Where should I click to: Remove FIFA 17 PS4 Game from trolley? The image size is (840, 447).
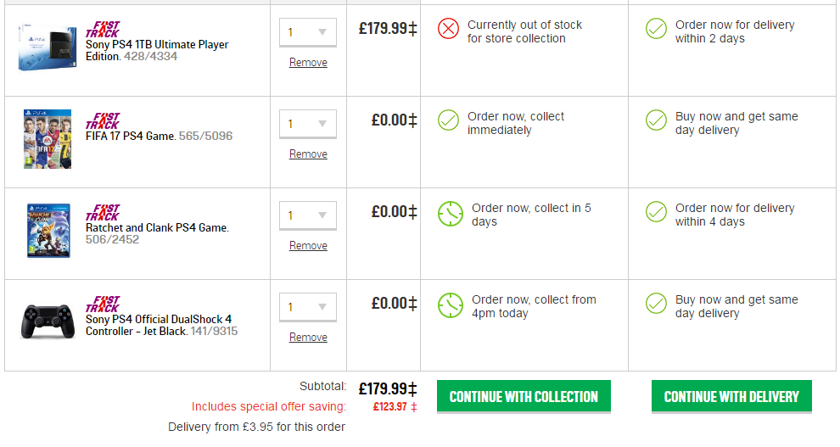point(308,154)
